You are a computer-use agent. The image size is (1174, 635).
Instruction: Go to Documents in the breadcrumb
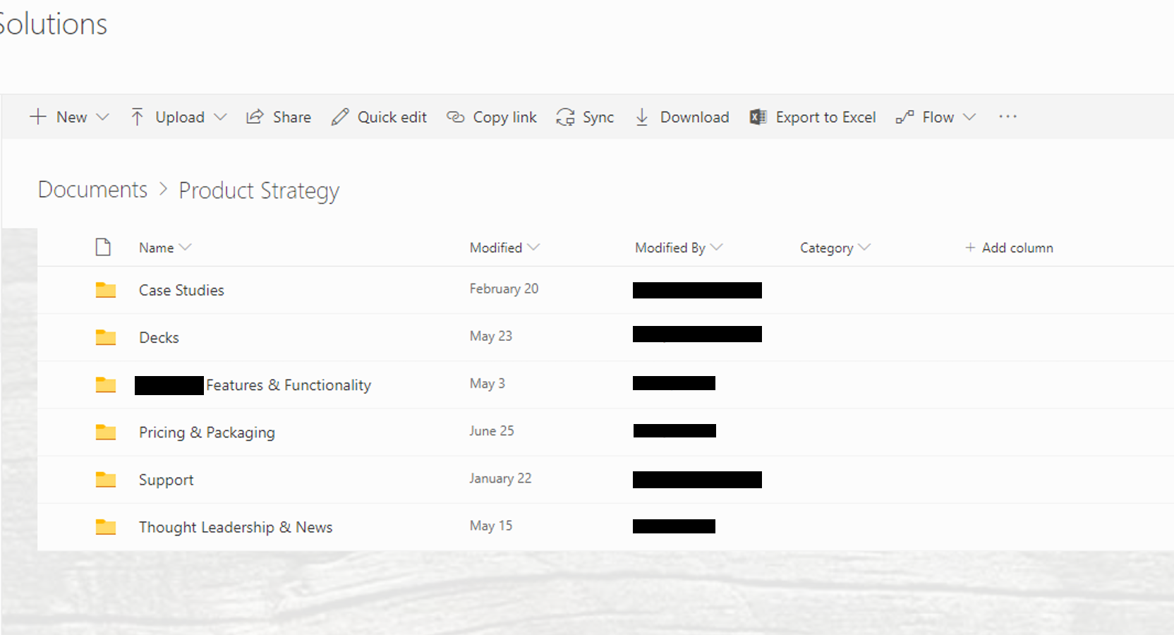(92, 190)
